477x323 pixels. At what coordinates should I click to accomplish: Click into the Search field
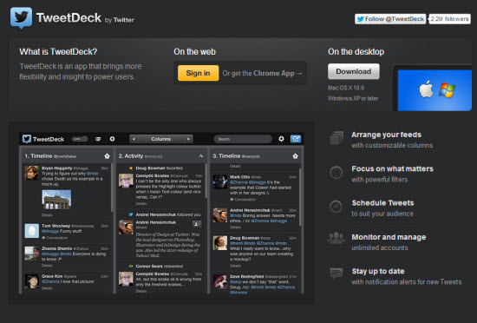[x=243, y=139]
